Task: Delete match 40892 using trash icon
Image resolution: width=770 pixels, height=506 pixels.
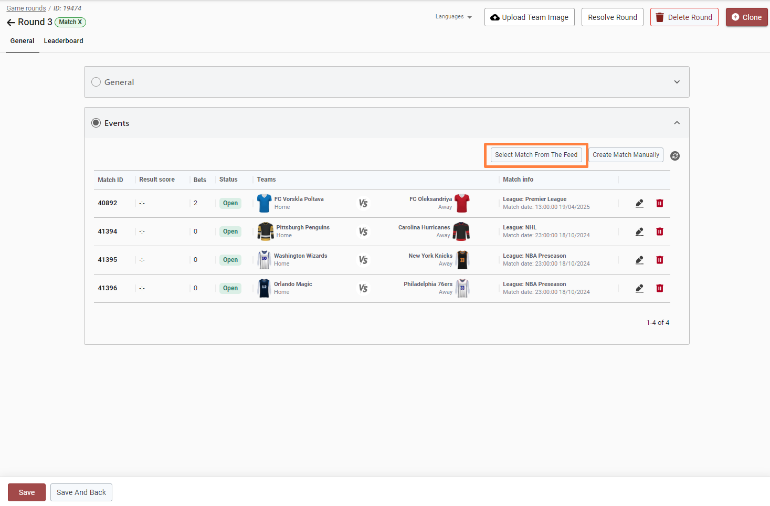Action: (660, 204)
